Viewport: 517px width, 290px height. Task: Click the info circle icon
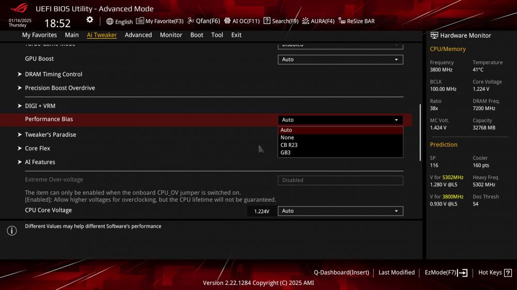click(x=12, y=231)
